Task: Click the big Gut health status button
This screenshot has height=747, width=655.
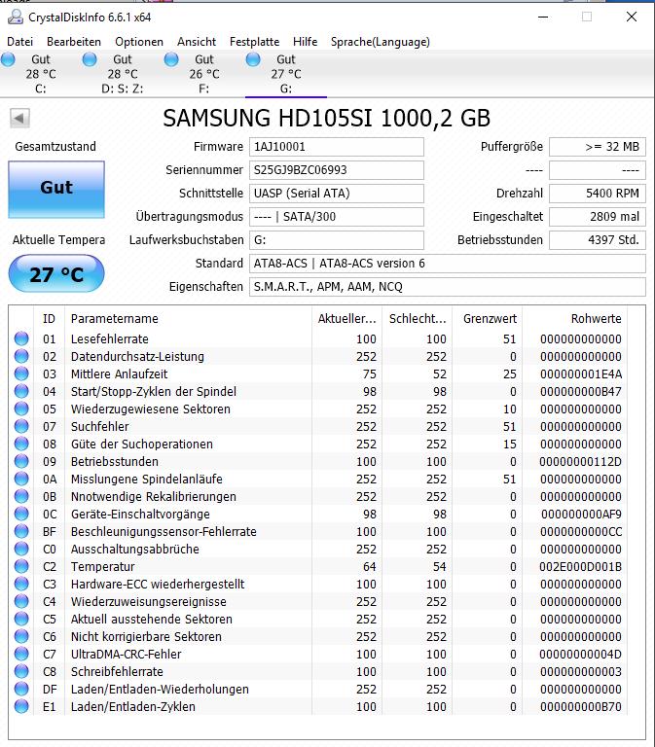Action: point(56,190)
